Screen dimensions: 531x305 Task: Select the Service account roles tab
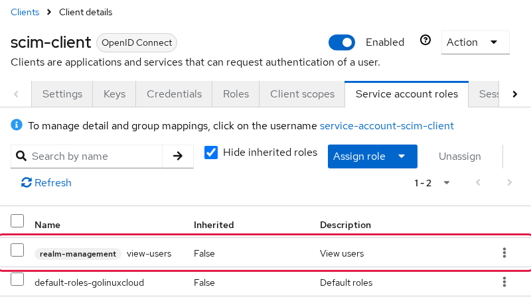[x=407, y=94]
